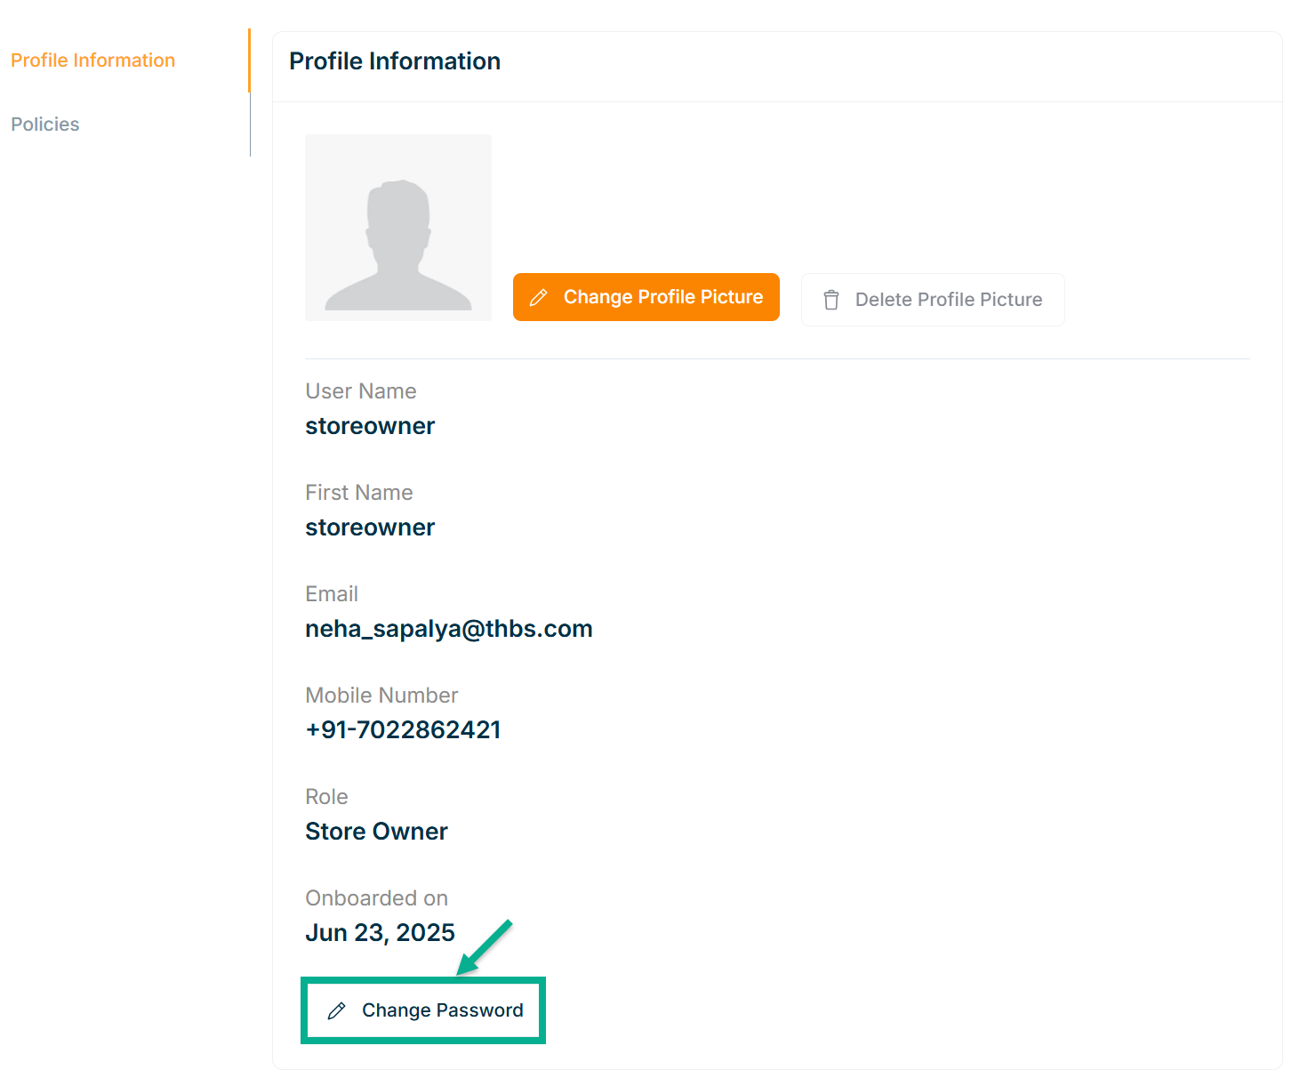This screenshot has width=1300, height=1078.
Task: Click the storeowner value under User Name
Action: coord(370,426)
